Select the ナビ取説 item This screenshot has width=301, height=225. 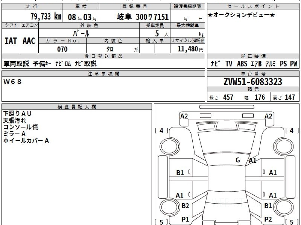coord(86,64)
